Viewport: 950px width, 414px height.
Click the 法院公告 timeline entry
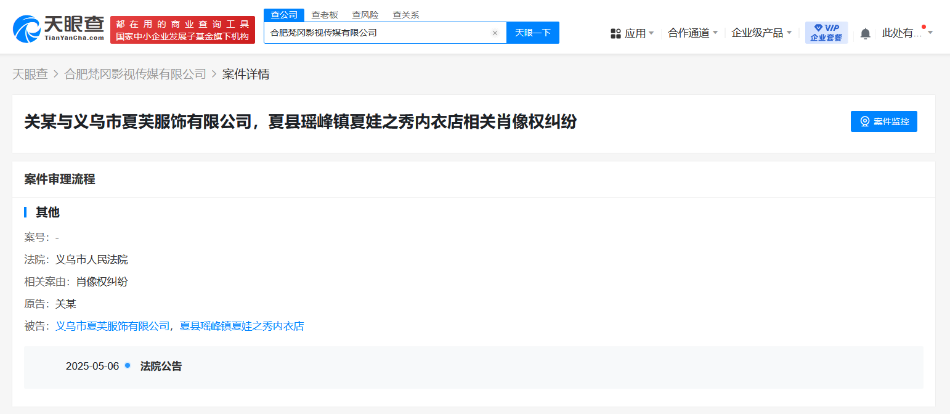pos(161,366)
